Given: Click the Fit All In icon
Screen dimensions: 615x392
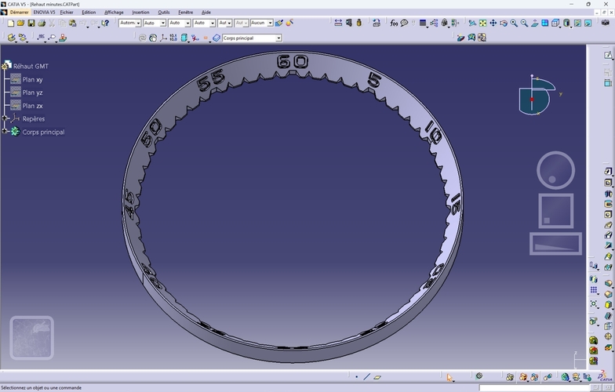Looking at the screenshot, I should point(483,24).
